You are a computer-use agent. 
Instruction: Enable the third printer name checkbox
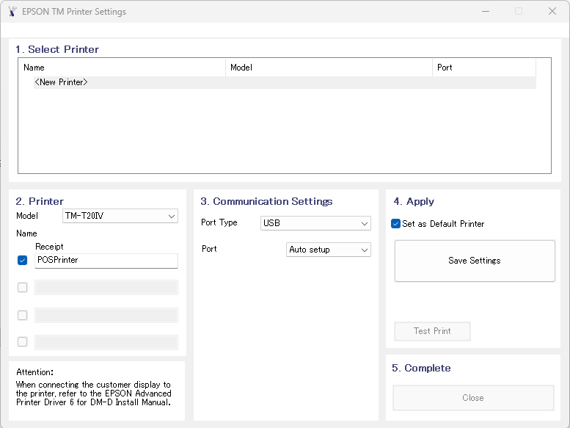click(22, 315)
